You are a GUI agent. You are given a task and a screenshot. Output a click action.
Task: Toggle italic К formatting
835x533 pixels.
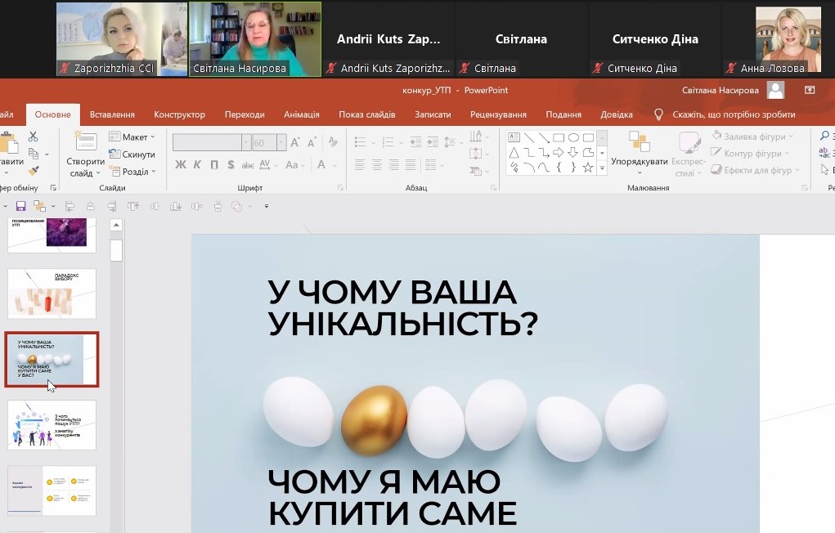click(197, 165)
